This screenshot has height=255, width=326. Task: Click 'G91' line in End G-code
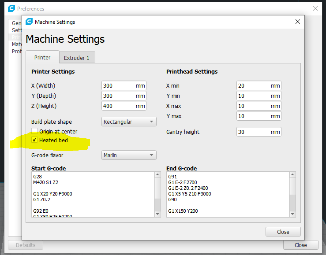click(172, 177)
